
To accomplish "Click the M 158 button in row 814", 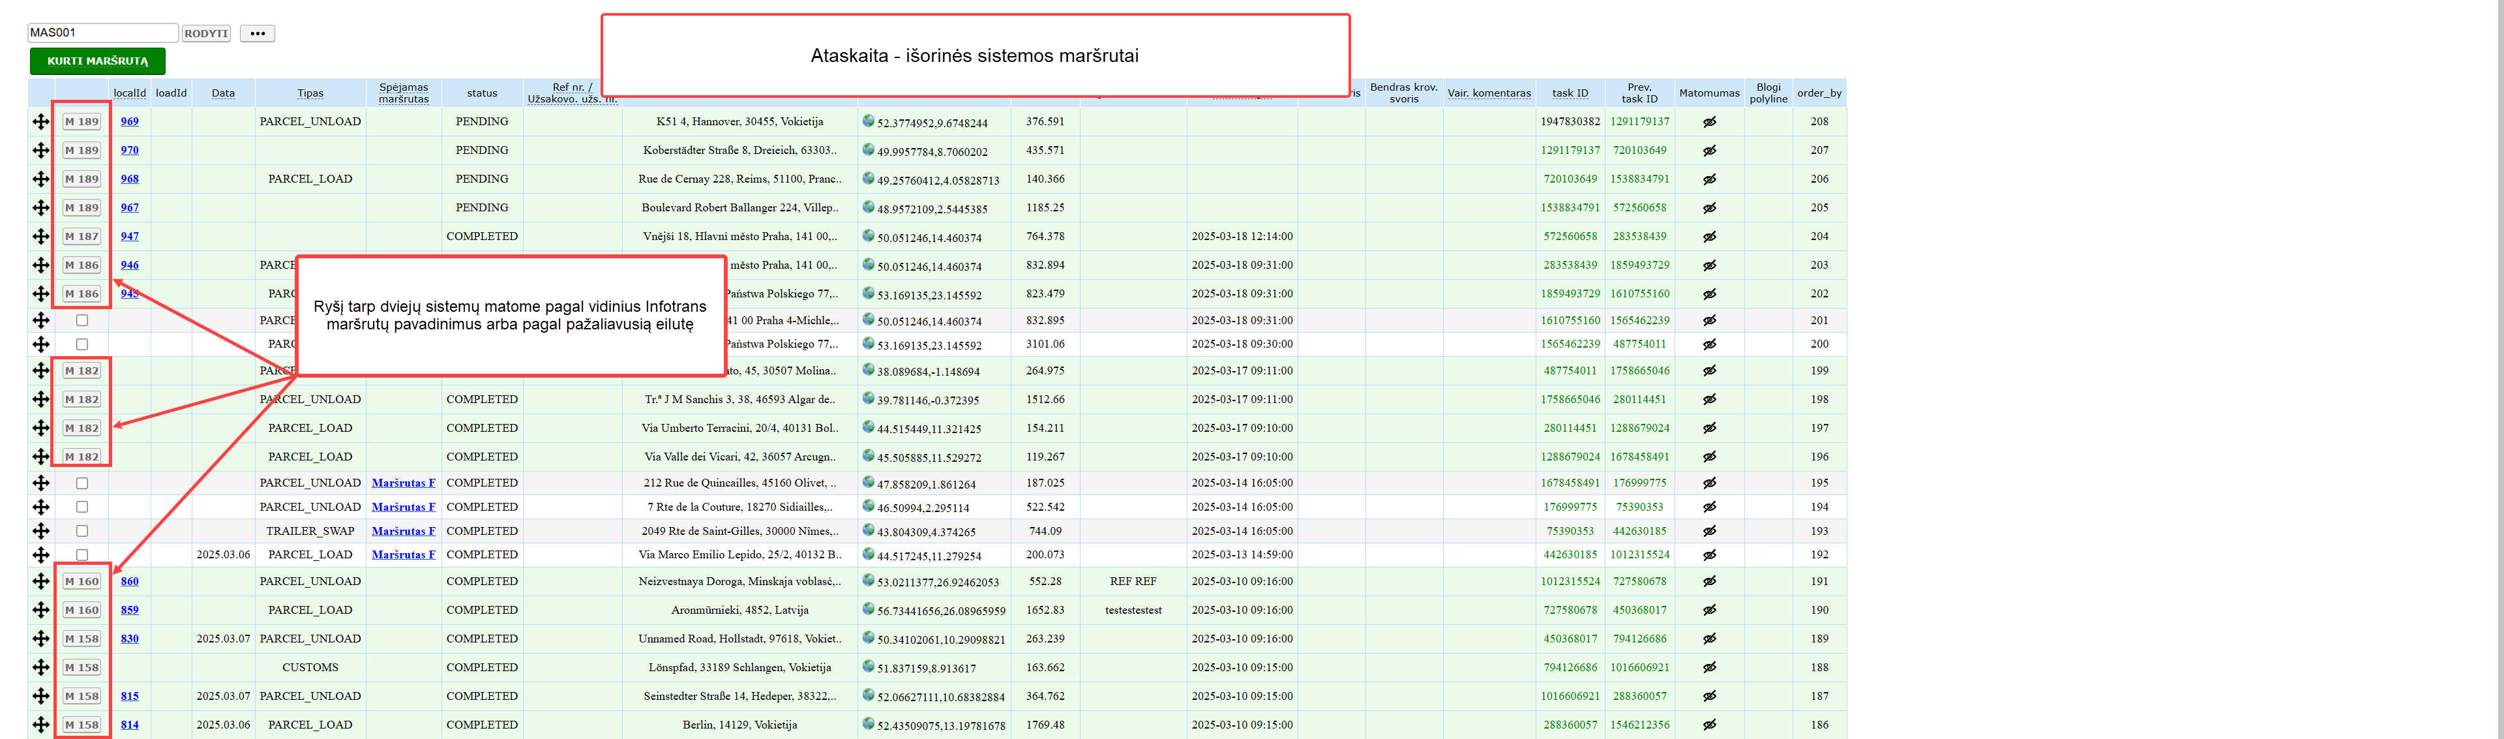I will tap(82, 725).
